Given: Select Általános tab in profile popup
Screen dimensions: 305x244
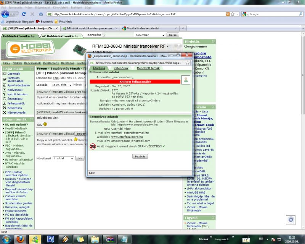Looking at the screenshot, I should (x=99, y=68).
